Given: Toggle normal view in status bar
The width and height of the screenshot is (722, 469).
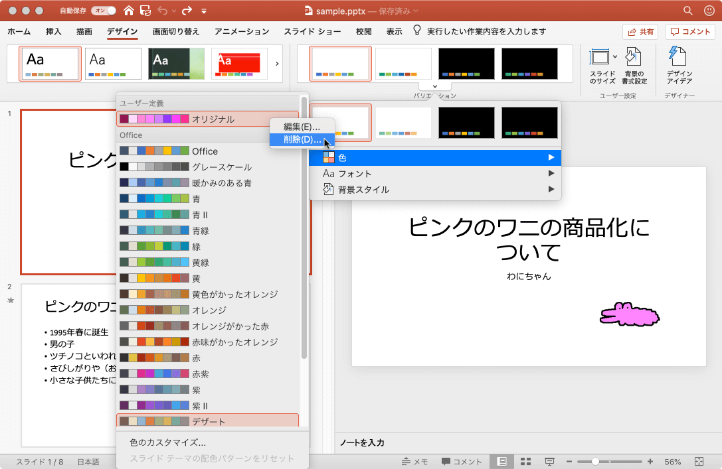Looking at the screenshot, I should point(502,462).
